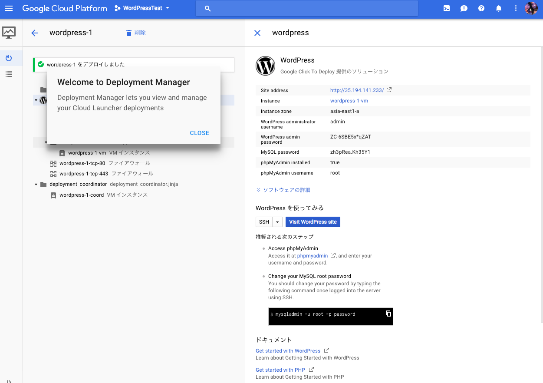Click the 削除 delete label
This screenshot has height=383, width=543.
(x=140, y=33)
